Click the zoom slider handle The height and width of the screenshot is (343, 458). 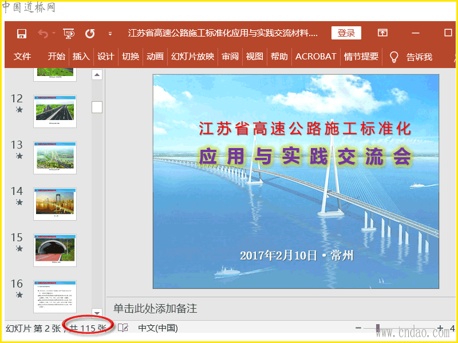pyautogui.click(x=378, y=328)
